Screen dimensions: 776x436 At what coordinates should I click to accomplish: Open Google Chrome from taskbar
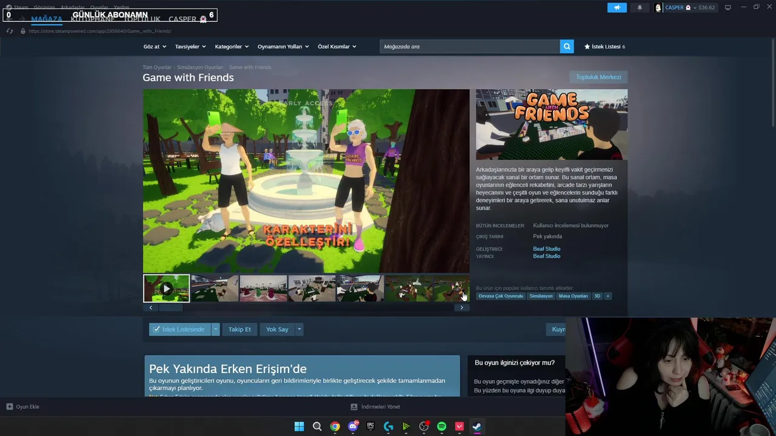(335, 426)
